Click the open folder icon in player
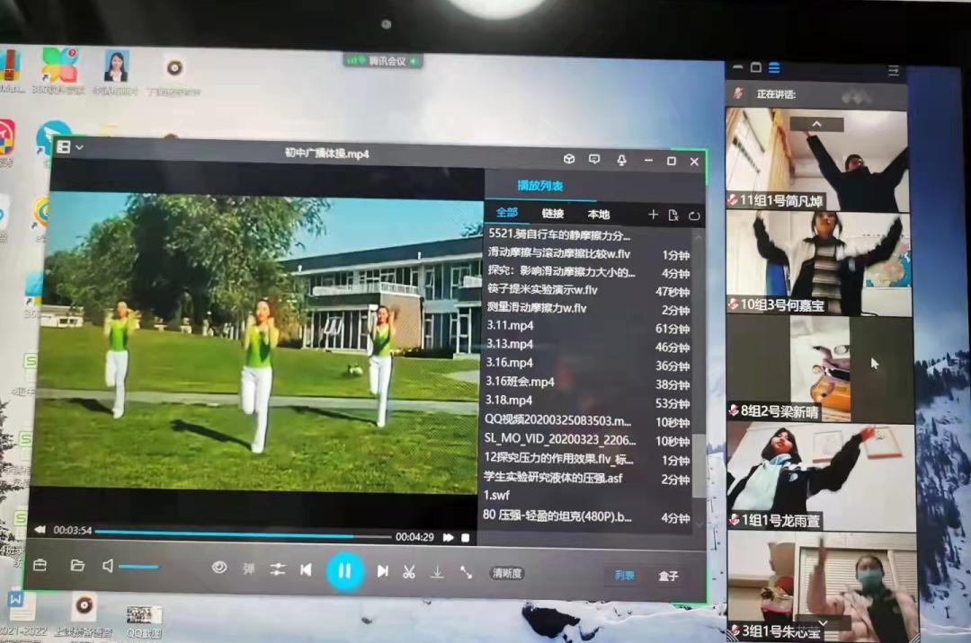971x643 pixels. [x=77, y=566]
